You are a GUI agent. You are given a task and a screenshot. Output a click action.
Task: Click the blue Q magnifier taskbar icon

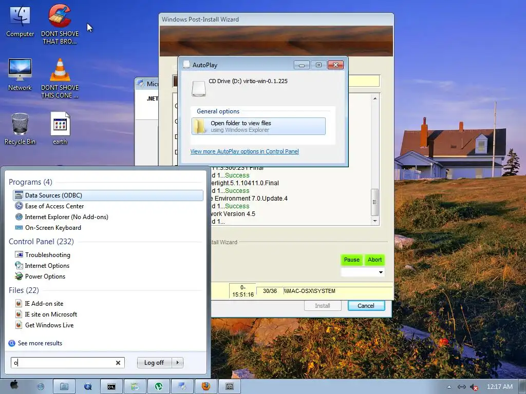click(x=88, y=386)
